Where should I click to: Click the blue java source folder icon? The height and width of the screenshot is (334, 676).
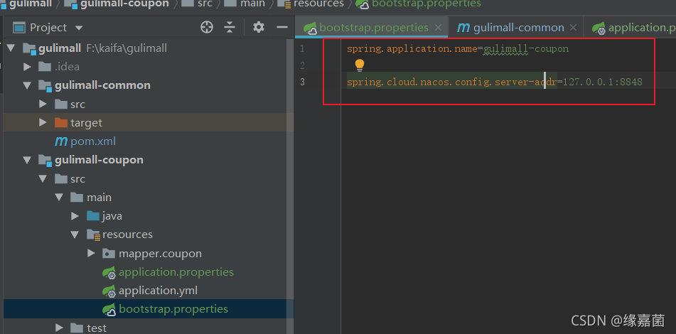click(92, 215)
